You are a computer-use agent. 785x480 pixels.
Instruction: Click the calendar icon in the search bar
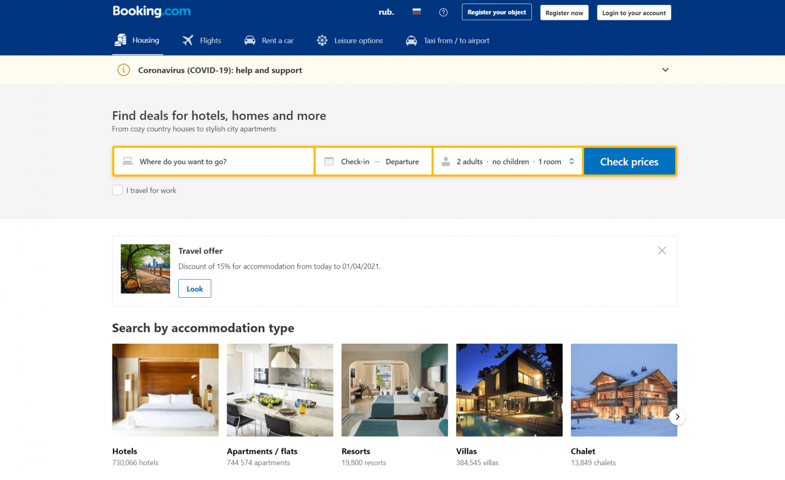(329, 161)
